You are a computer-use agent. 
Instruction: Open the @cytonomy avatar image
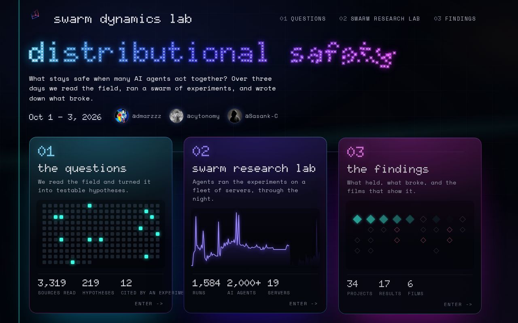pyautogui.click(x=176, y=116)
